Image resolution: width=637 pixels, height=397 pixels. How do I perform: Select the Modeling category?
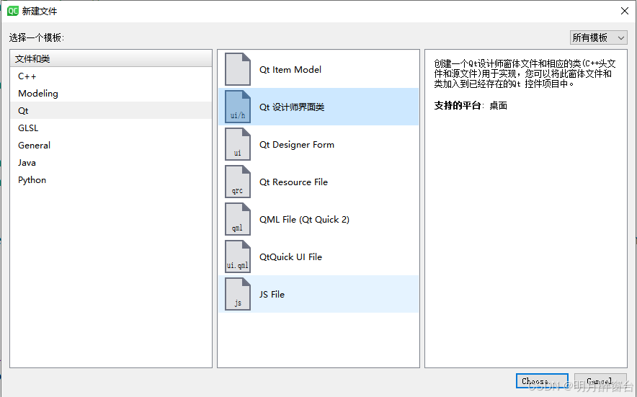(111, 93)
